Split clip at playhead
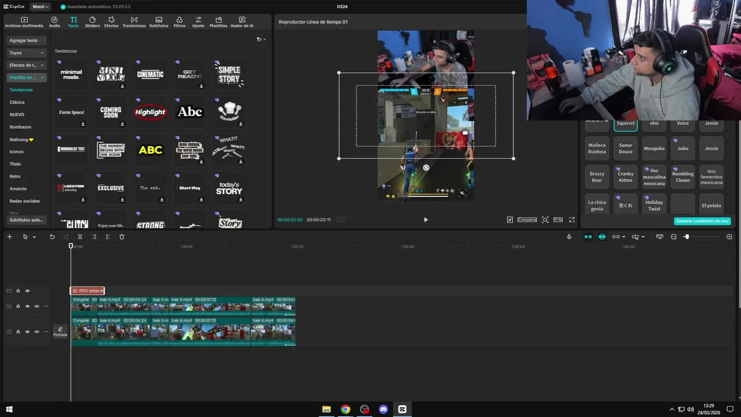The height and width of the screenshot is (417, 741). pyautogui.click(x=80, y=237)
